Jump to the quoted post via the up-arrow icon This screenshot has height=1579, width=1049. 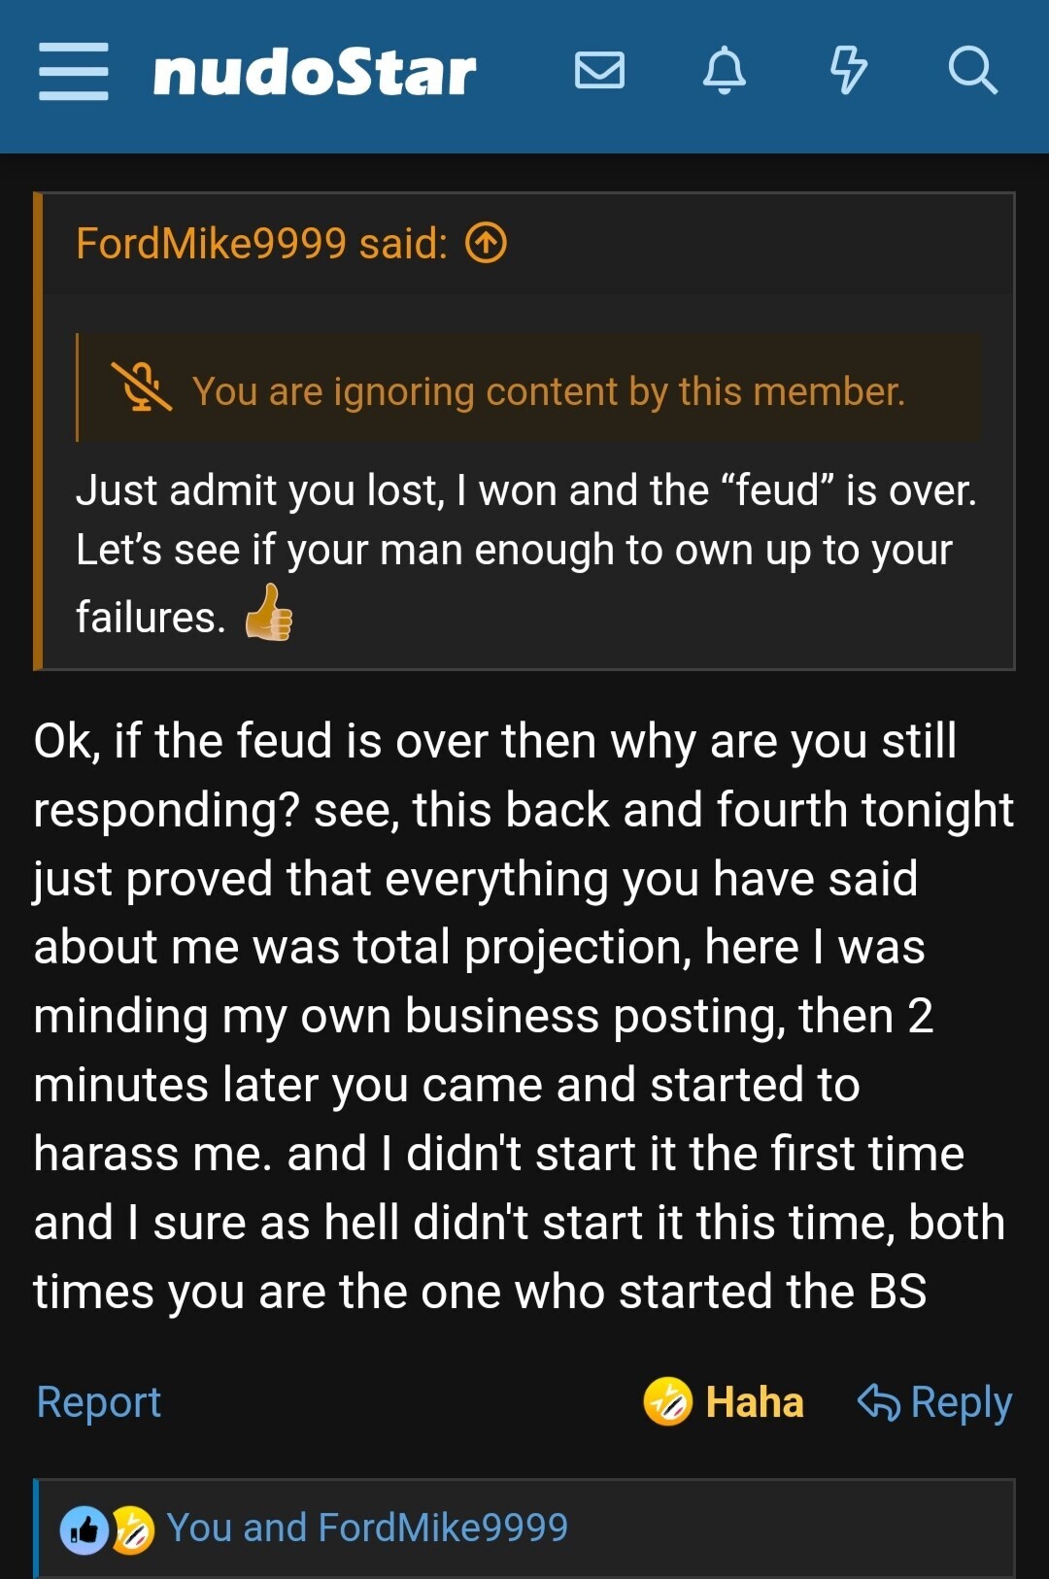coord(486,243)
